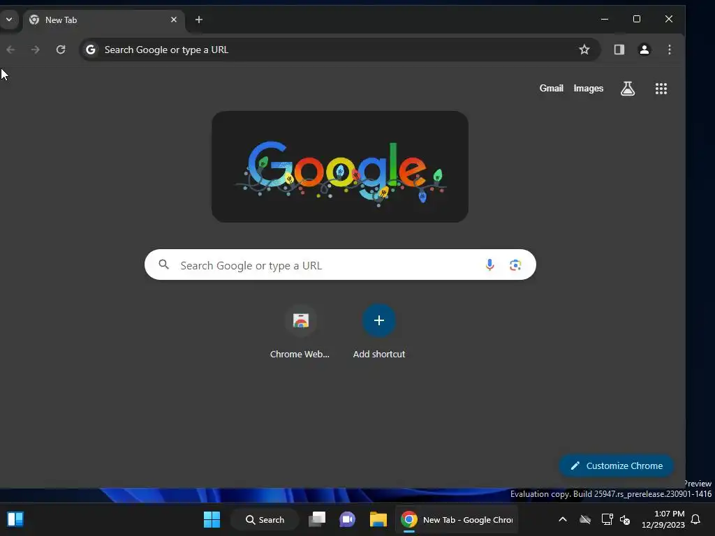Start voice search with the microphone icon
Screen dimensions: 715x536
[x=489, y=265]
